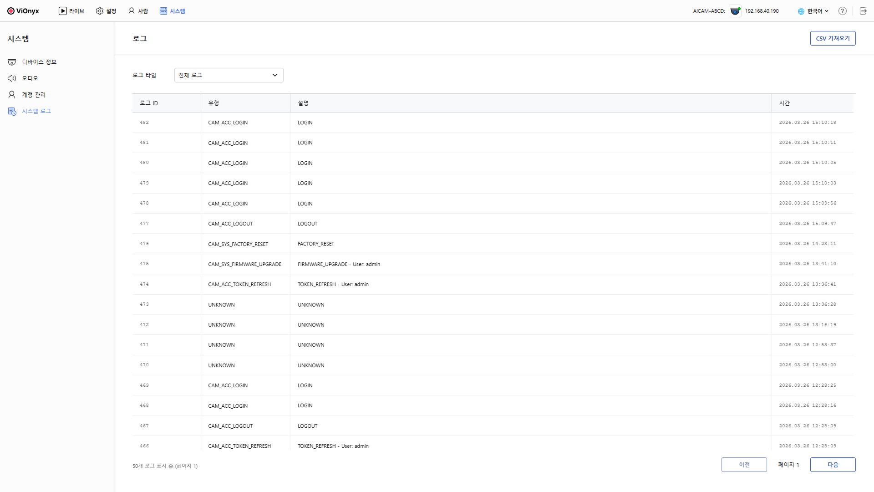This screenshot has height=492, width=874.
Task: Select system log (시스템 로그) in the sidebar
Action: coord(36,111)
